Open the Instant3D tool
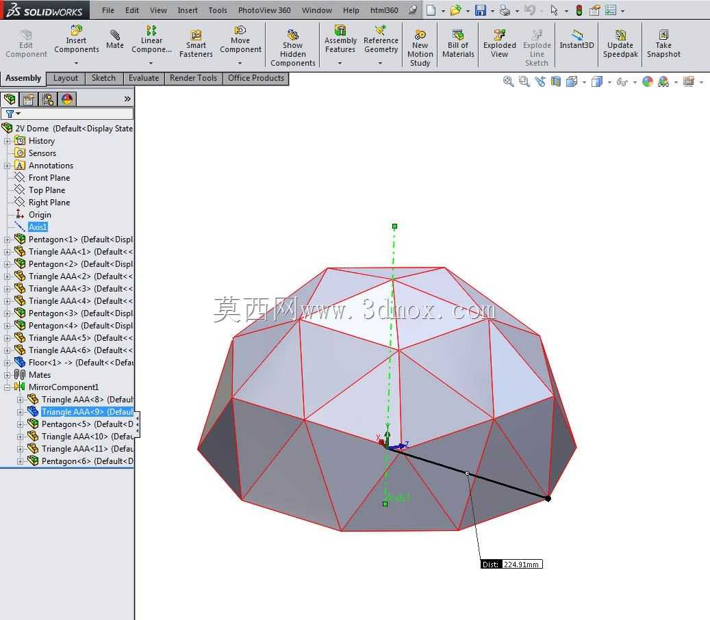This screenshot has height=620, width=710. click(x=576, y=39)
